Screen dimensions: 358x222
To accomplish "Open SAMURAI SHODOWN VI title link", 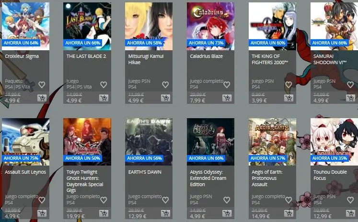I will point(330,59).
